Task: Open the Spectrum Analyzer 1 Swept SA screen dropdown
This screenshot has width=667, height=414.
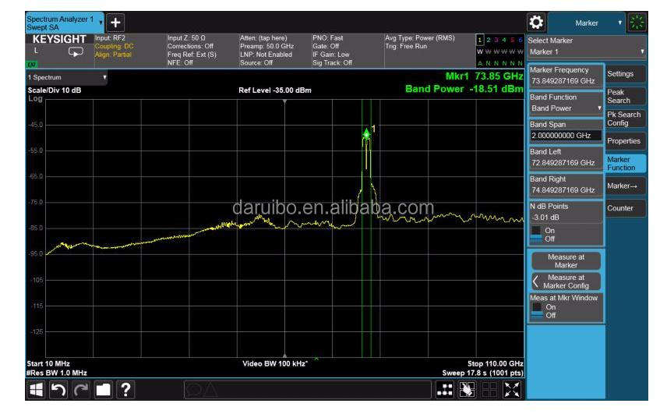Action: [x=65, y=23]
